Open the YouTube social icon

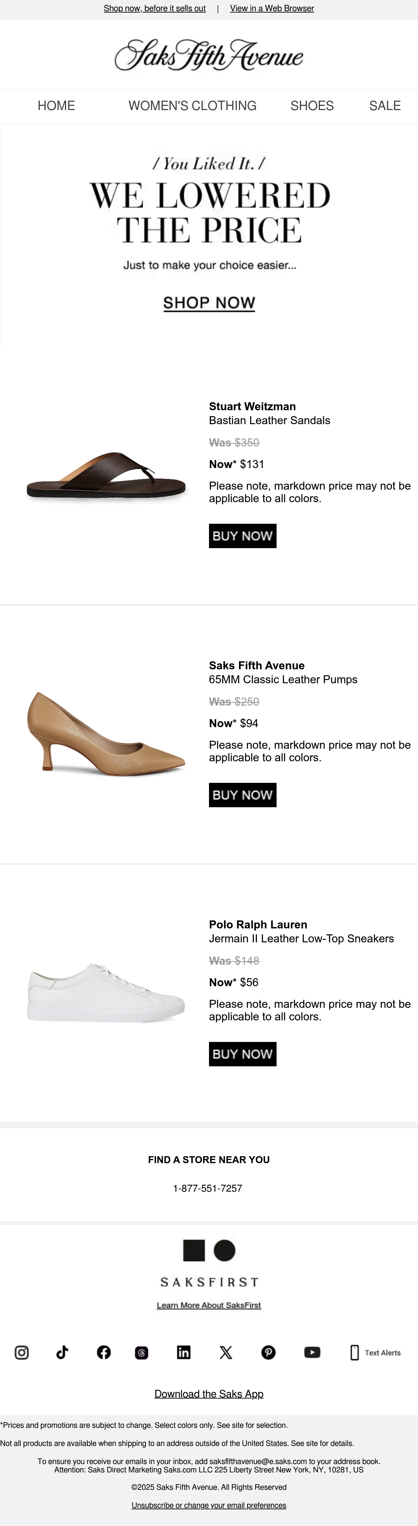pyautogui.click(x=312, y=1353)
